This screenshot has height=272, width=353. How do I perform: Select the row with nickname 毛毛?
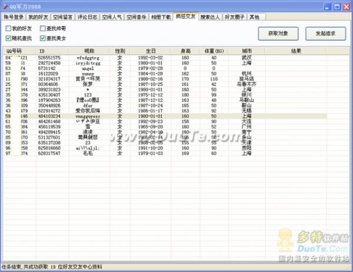[x=89, y=154]
